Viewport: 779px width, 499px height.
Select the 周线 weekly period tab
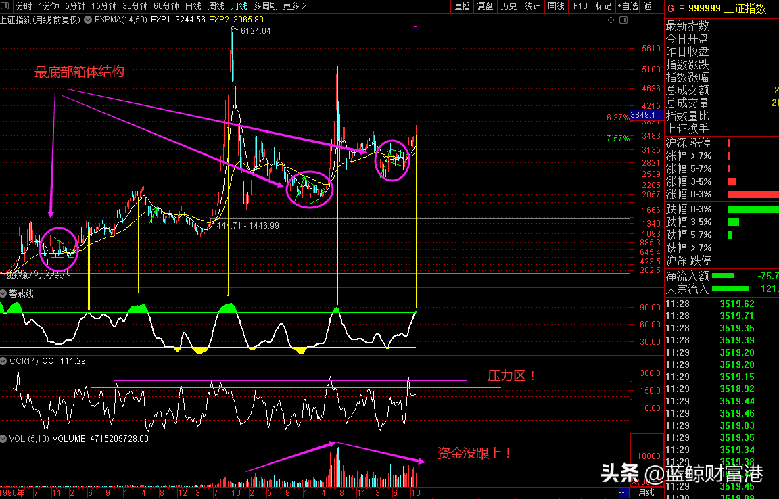coord(216,6)
